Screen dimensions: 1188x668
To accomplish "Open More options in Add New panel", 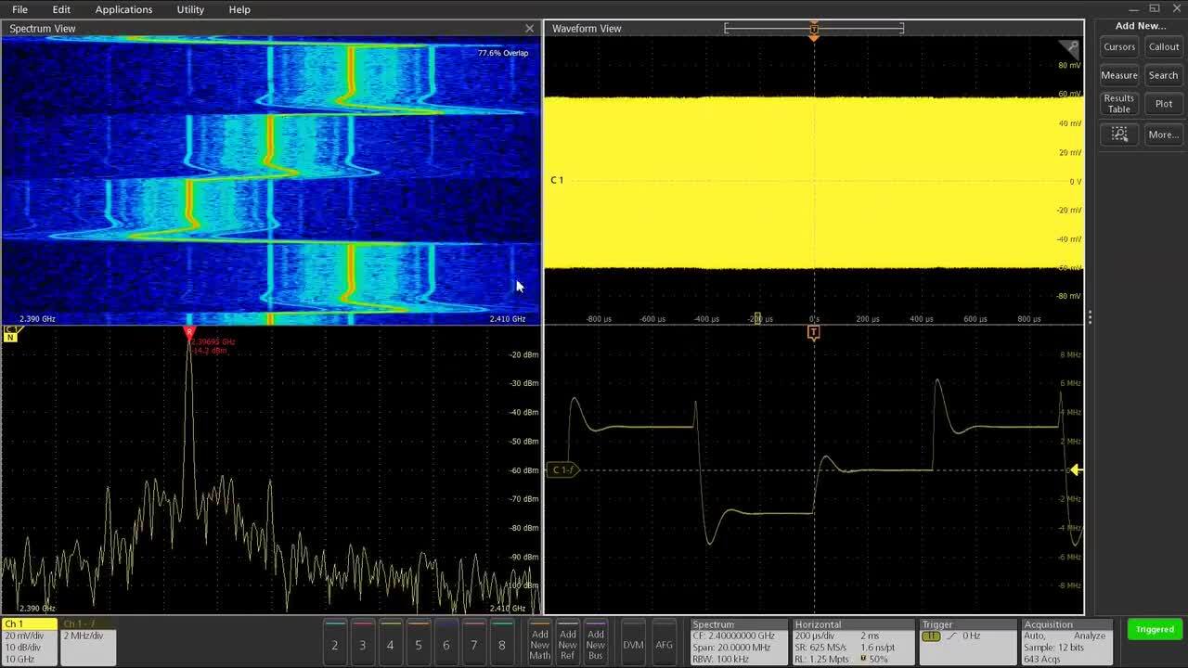I will [1163, 135].
